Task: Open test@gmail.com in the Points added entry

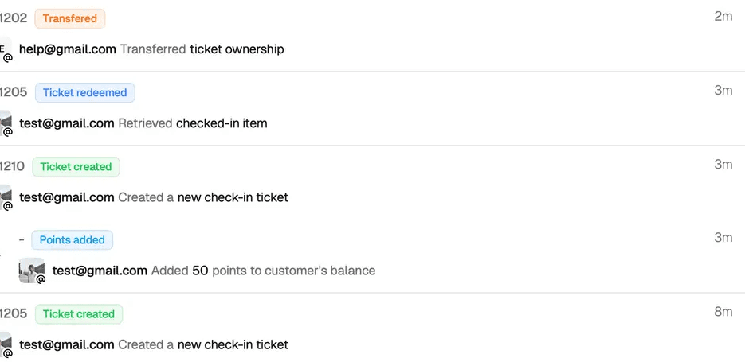Action: (100, 271)
